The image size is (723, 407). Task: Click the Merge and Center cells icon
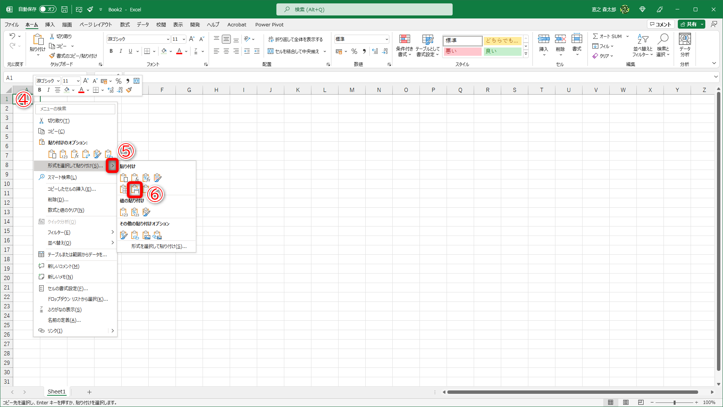pos(270,51)
